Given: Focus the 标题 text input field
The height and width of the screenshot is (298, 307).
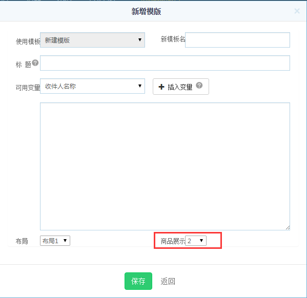Looking at the screenshot, I should 165,63.
